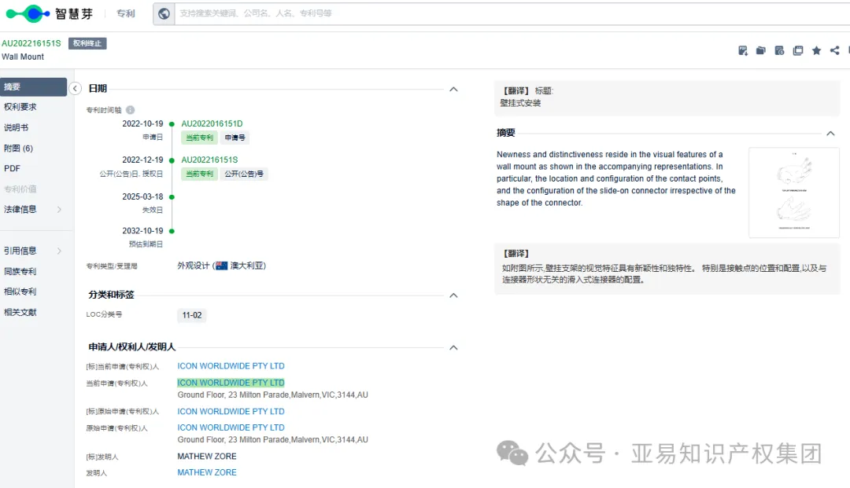Click the copy-to-new-window icon
850x488 pixels.
[798, 50]
